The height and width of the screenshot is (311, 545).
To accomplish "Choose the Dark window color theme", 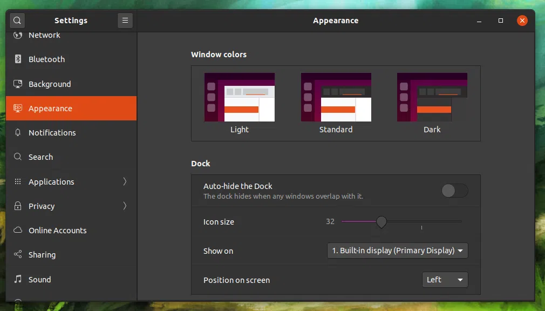I will click(432, 97).
